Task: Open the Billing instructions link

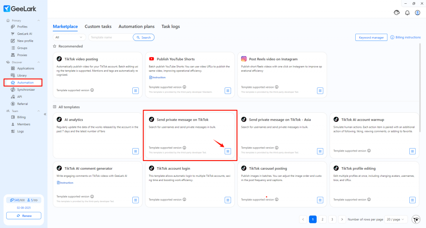Action: [x=406, y=37]
